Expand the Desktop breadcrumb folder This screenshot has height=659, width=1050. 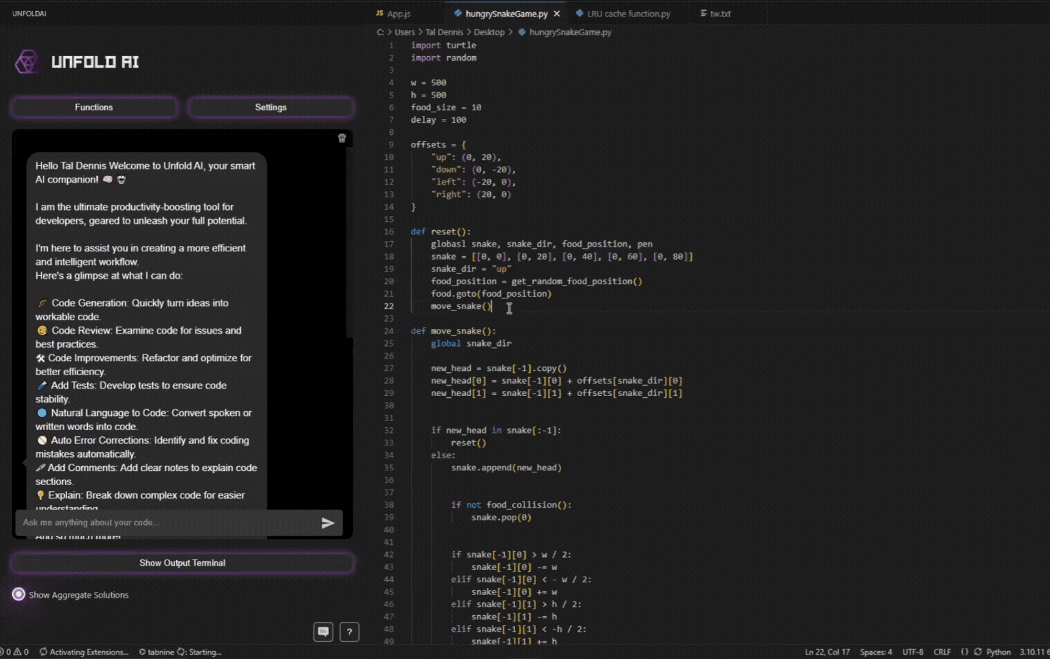pos(489,32)
